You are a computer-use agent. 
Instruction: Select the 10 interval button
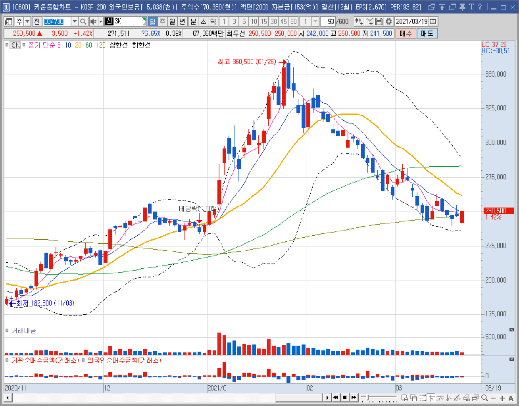[254, 21]
